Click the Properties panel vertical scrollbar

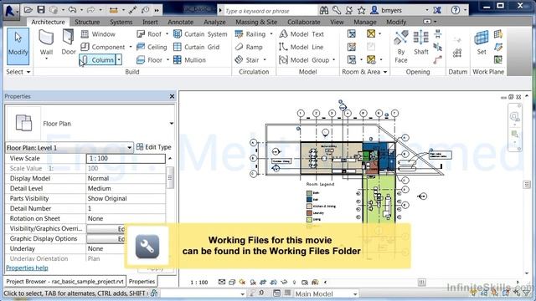click(x=169, y=177)
